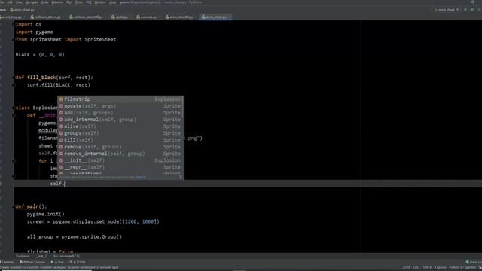
Task: Open the Python Console tool window
Action: (32, 262)
